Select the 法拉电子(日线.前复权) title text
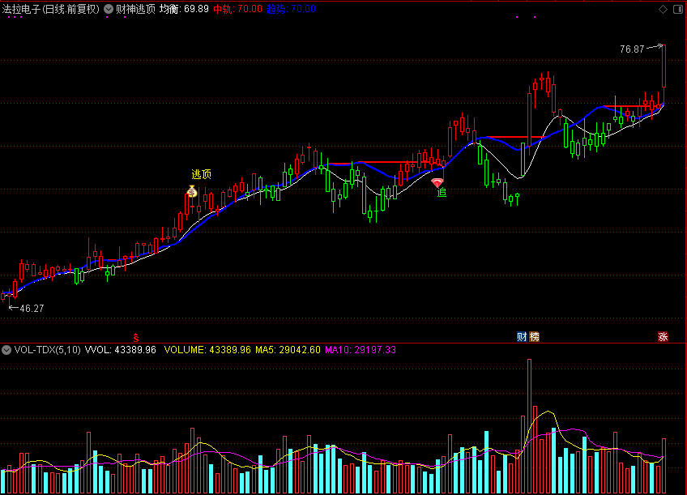The width and height of the screenshot is (687, 495). (x=51, y=9)
